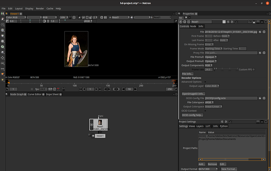
Task: Click the OCIO config help... button
Action: 192,115
